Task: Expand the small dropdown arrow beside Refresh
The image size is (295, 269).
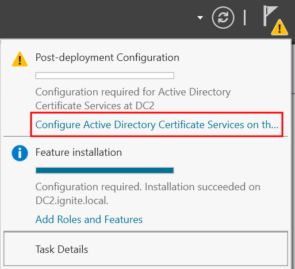Action: (200, 18)
